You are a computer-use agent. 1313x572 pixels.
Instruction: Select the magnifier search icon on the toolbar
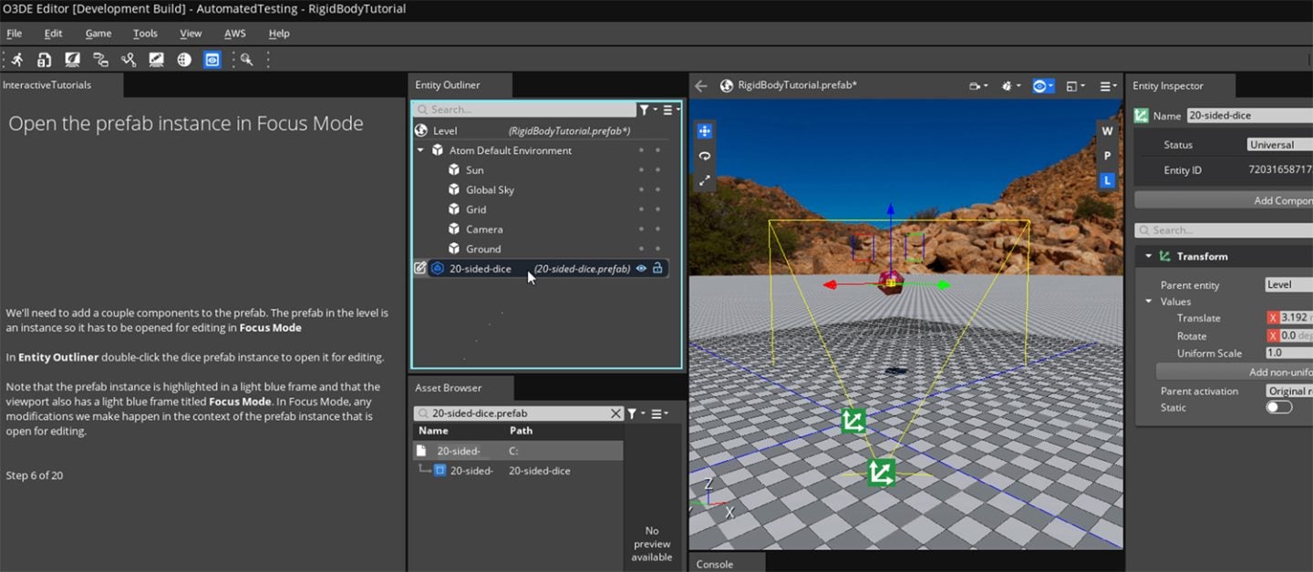[246, 59]
